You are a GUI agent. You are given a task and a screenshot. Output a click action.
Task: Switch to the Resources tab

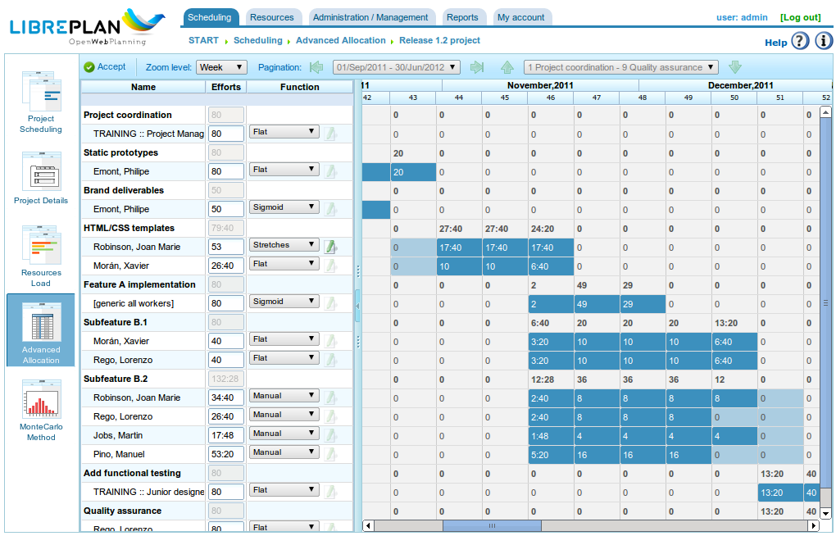(x=272, y=17)
